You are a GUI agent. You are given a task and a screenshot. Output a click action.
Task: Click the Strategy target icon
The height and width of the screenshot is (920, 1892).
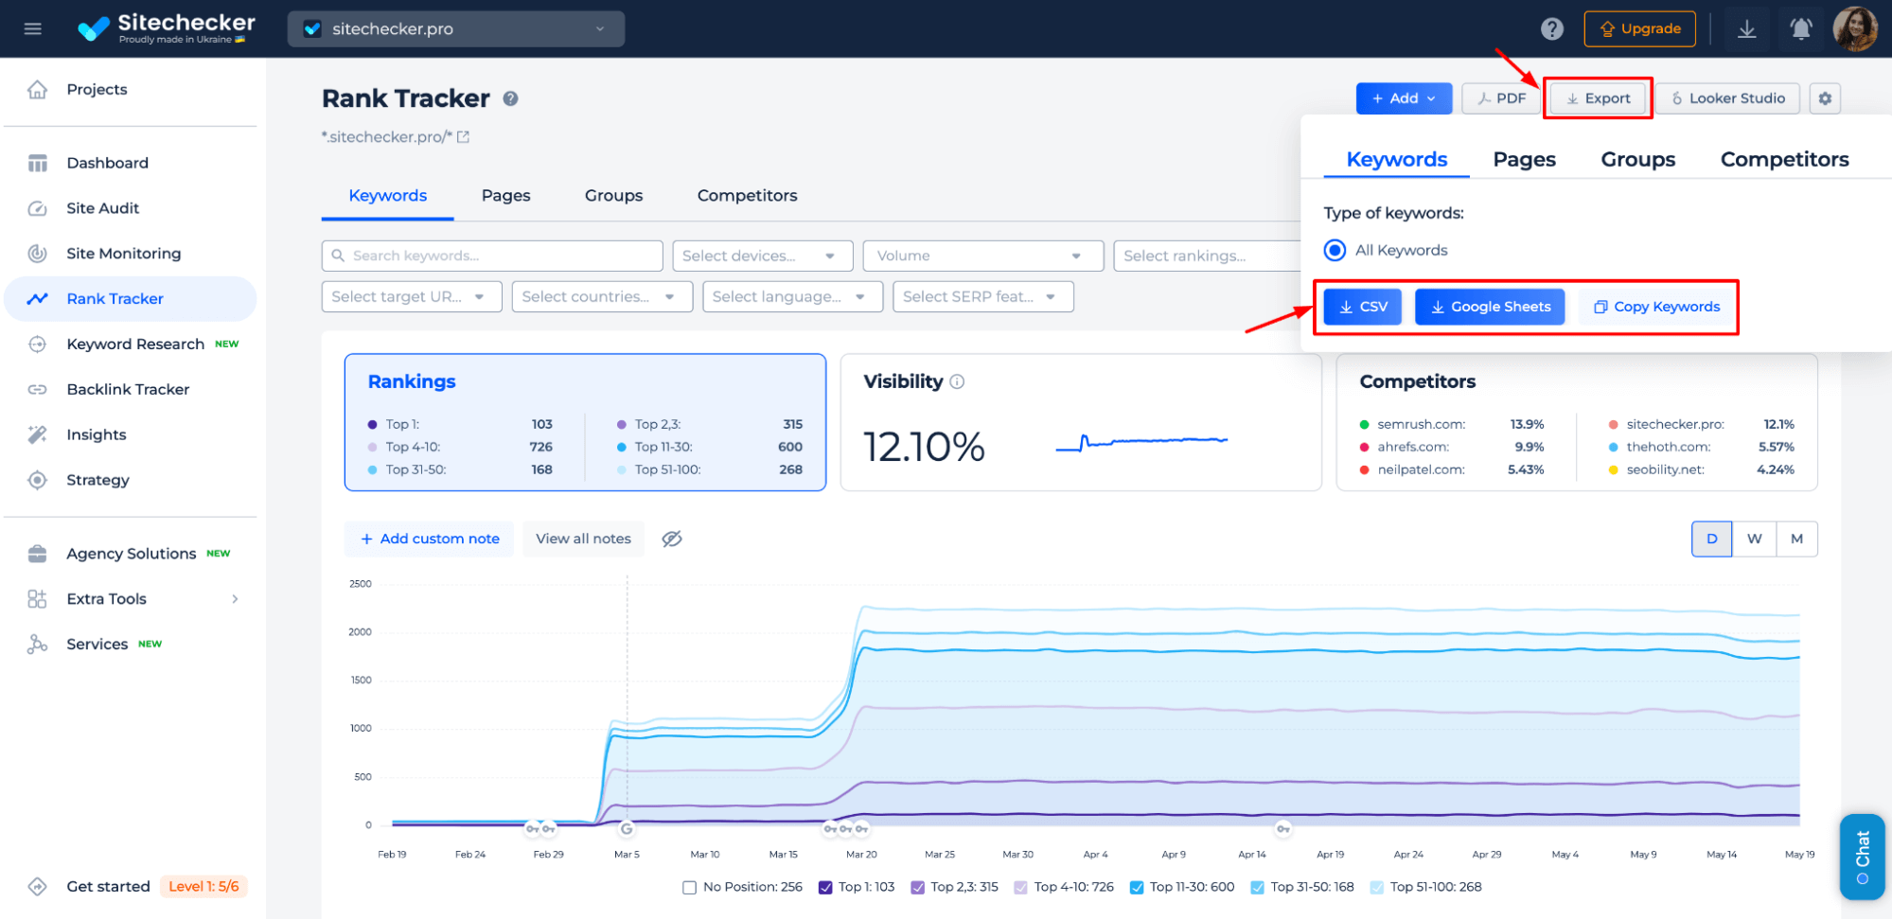[37, 480]
